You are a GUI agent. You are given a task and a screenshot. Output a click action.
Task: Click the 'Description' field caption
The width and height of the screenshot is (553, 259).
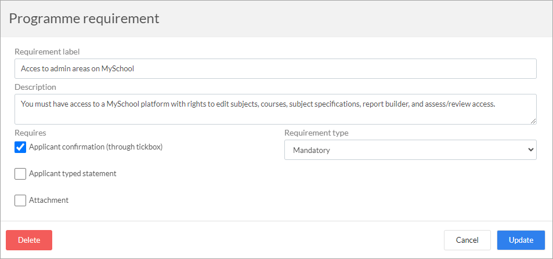(x=35, y=87)
